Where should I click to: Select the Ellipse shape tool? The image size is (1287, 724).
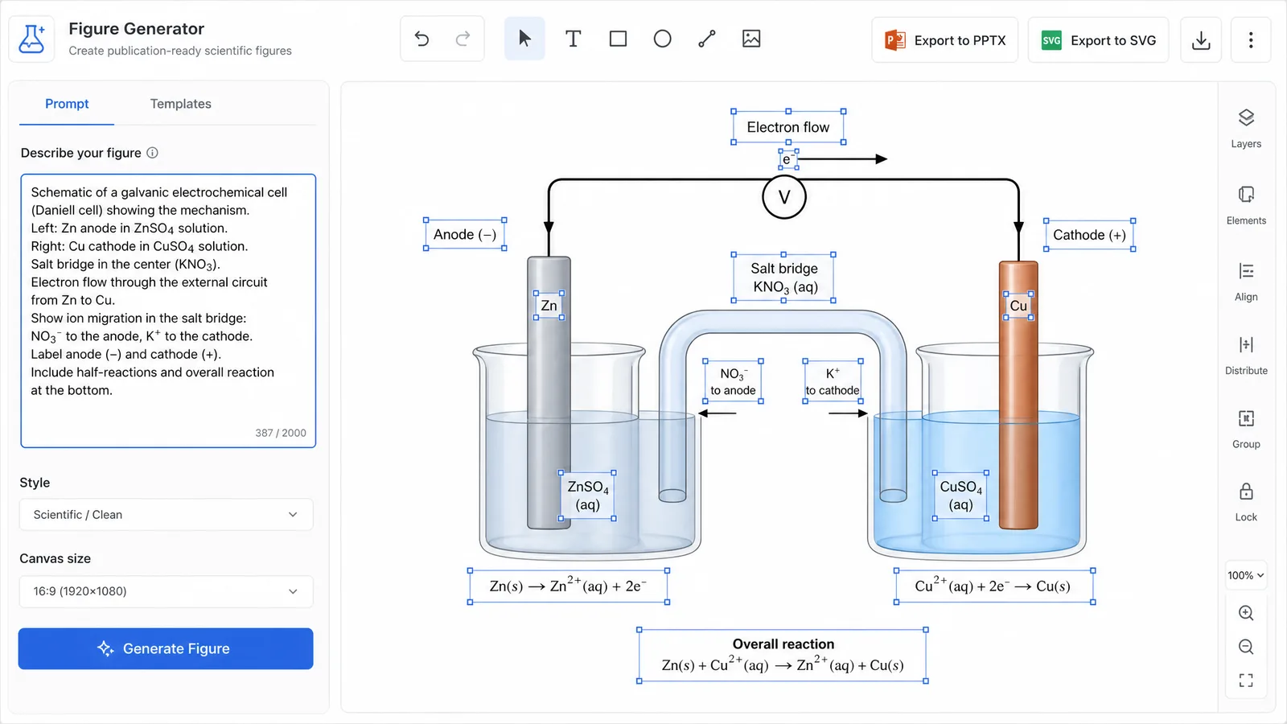(x=662, y=39)
